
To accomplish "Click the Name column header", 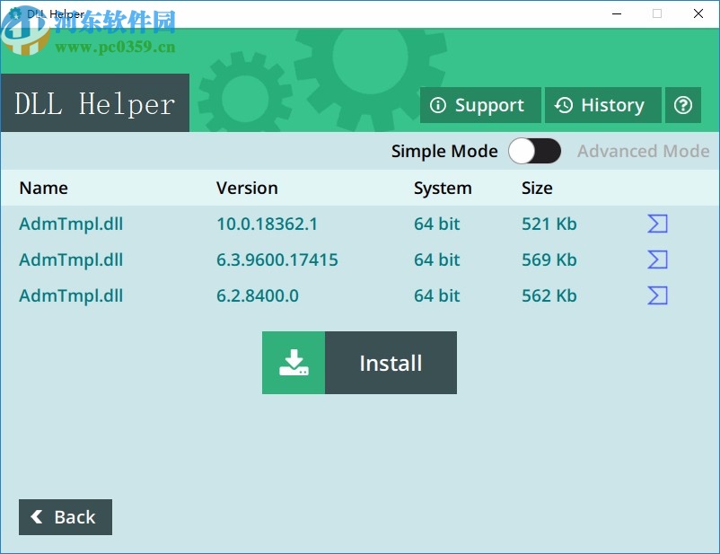I will tap(43, 188).
